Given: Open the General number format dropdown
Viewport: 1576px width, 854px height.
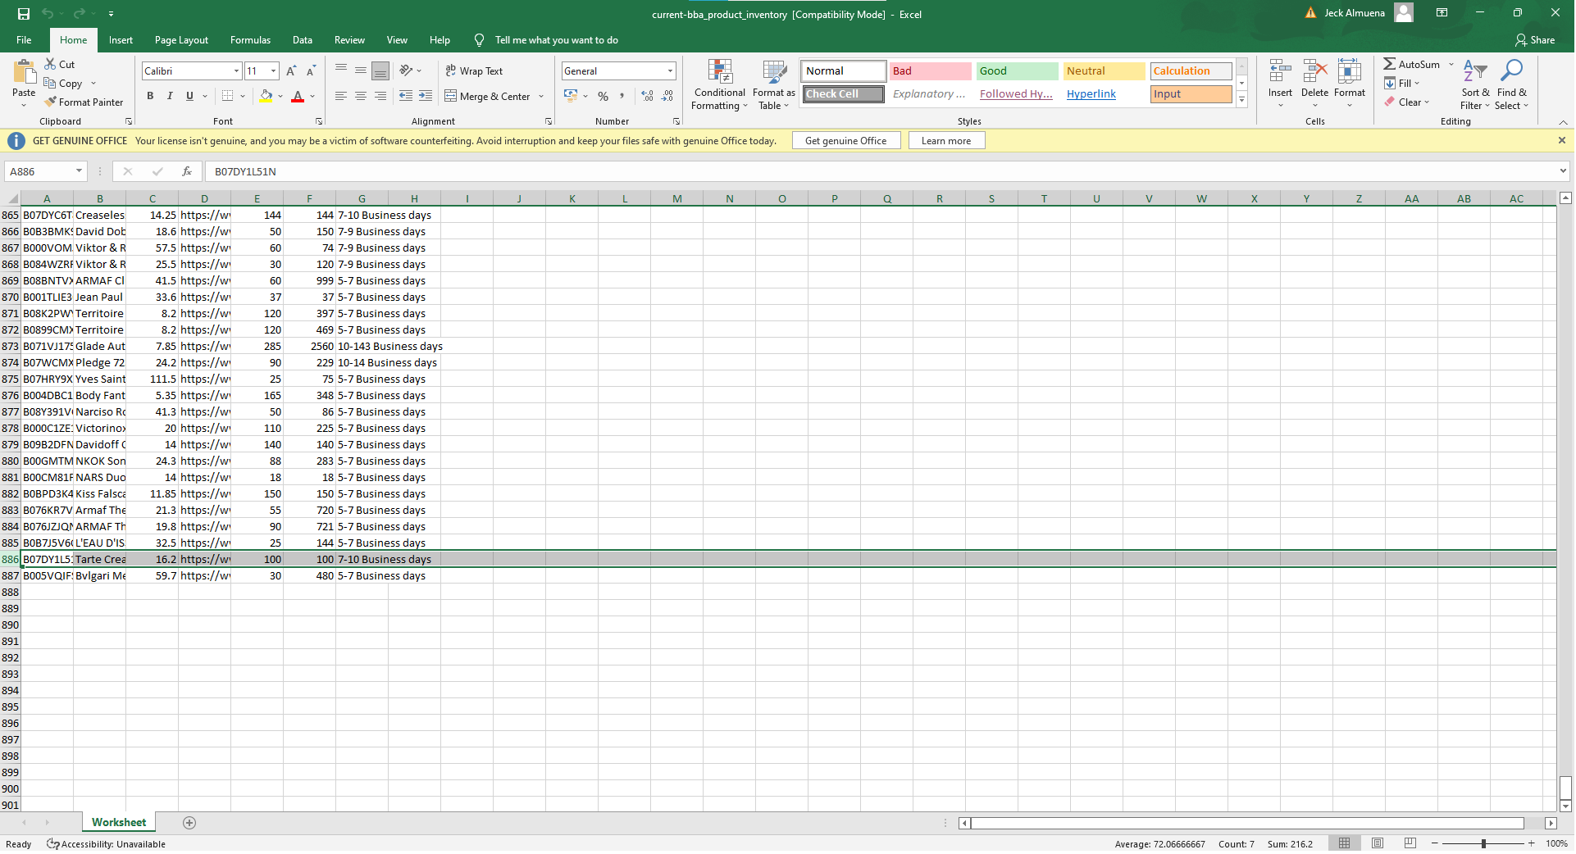Looking at the screenshot, I should coord(670,71).
